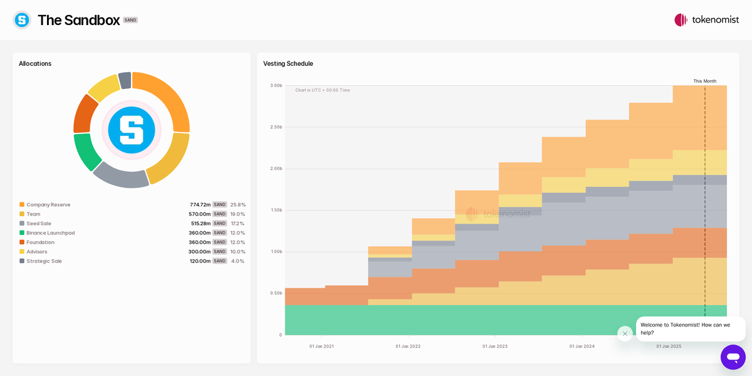The image size is (752, 376).
Task: Click The Sandbox logo icon in header
Action: pos(22,20)
